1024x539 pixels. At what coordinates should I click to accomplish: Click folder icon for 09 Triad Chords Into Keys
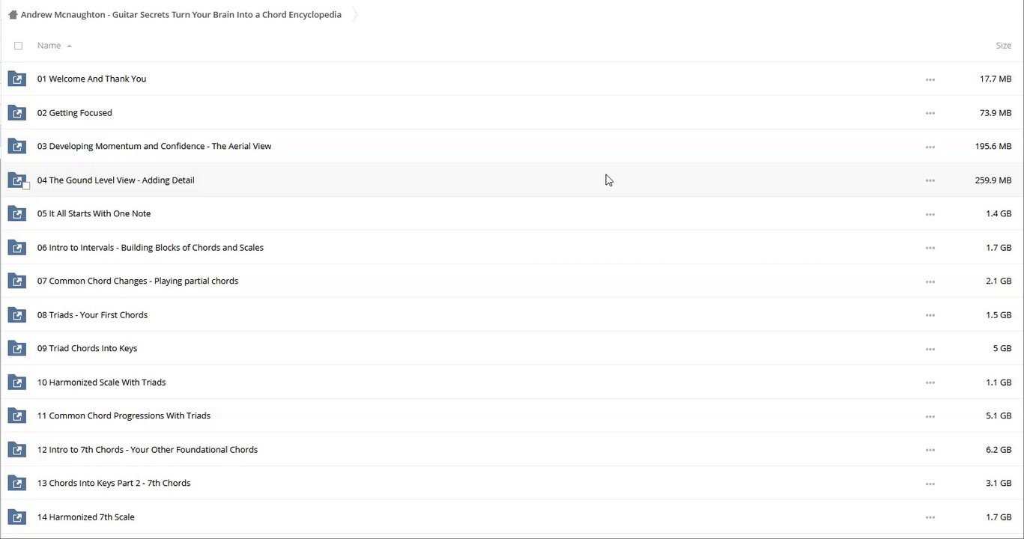pyautogui.click(x=16, y=348)
